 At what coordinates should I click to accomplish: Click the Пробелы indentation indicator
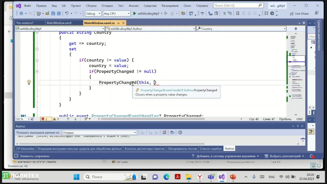pos(285,119)
